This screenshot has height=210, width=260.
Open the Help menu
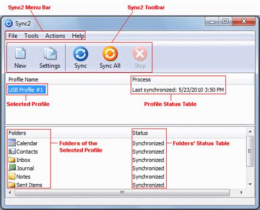78,36
